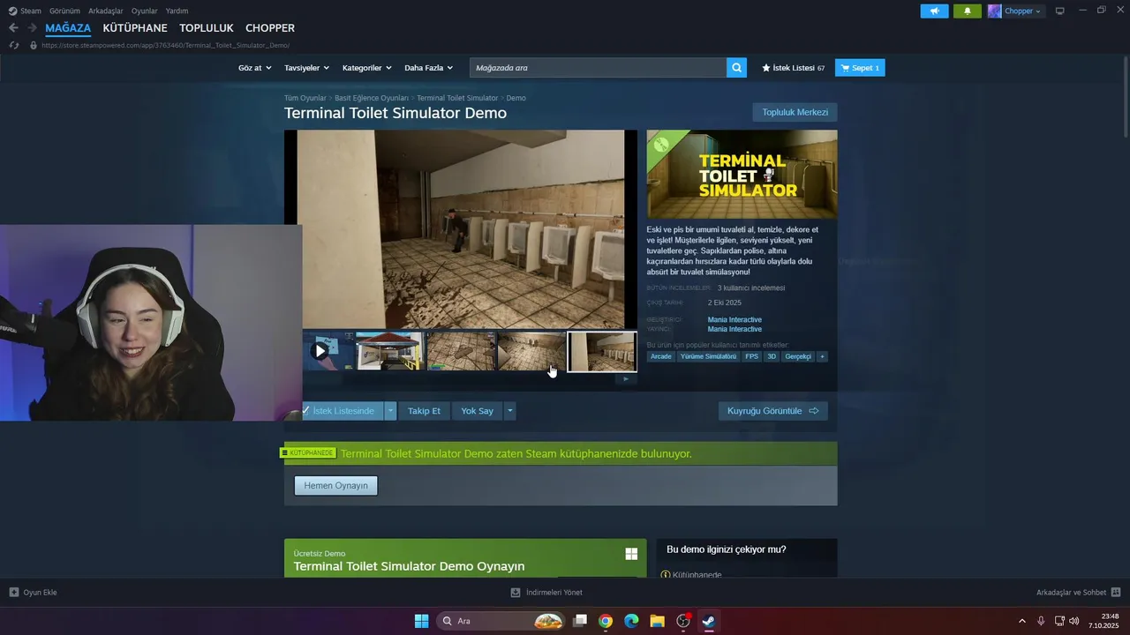Open the Steam announcements megaphone icon
The width and height of the screenshot is (1130, 635).
tap(934, 11)
